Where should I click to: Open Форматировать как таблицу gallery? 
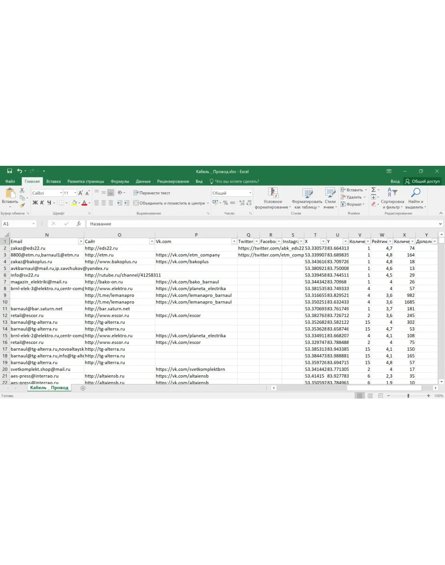tap(307, 198)
